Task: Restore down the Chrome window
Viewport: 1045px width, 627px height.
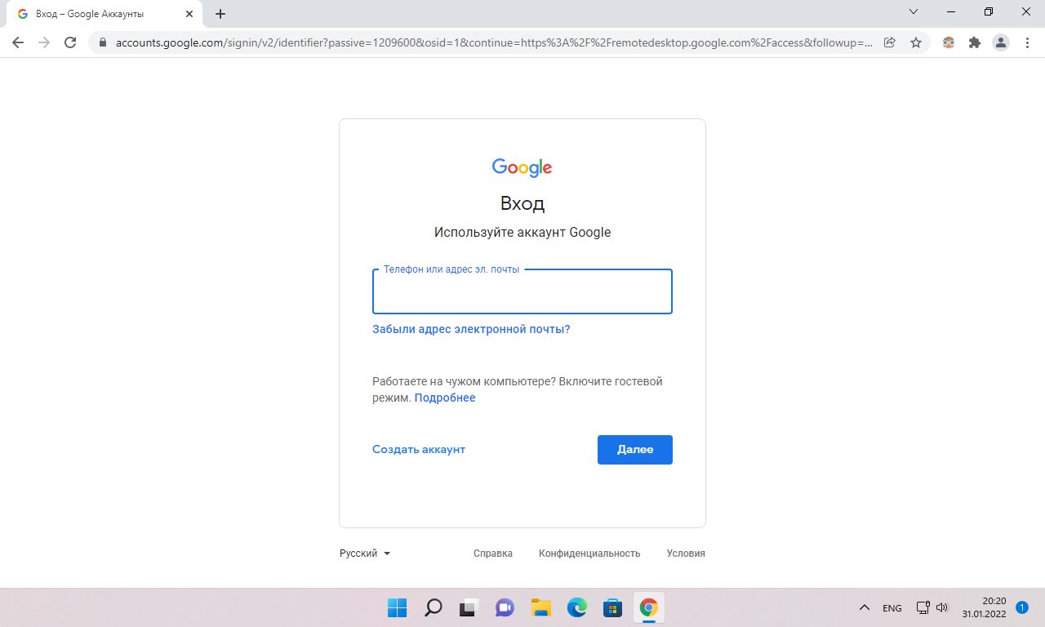Action: tap(988, 11)
